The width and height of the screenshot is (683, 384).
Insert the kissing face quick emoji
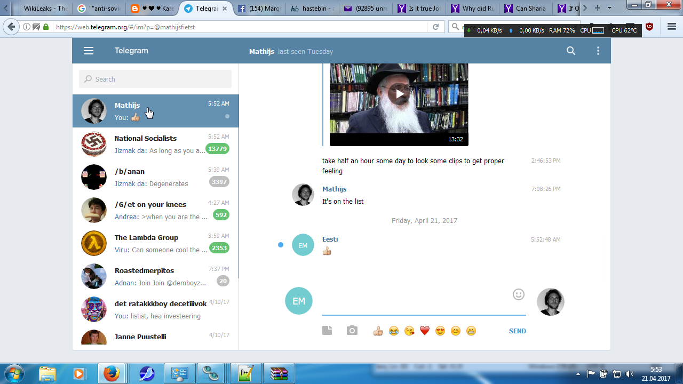click(409, 331)
